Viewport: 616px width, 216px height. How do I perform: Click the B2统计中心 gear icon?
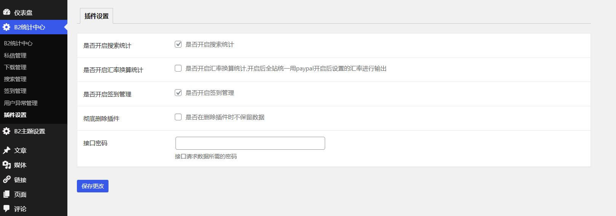pos(6,27)
